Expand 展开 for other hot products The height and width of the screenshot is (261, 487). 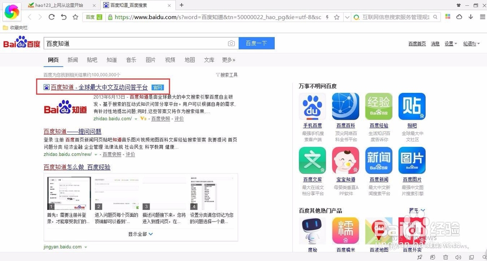point(417,210)
